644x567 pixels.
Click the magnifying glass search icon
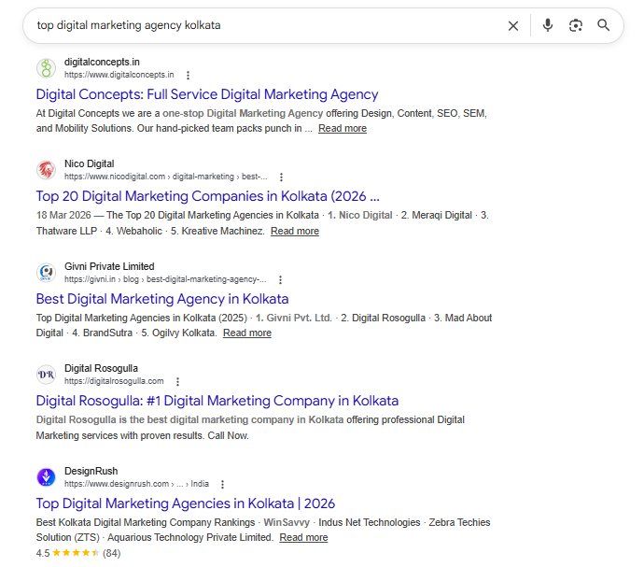point(604,26)
